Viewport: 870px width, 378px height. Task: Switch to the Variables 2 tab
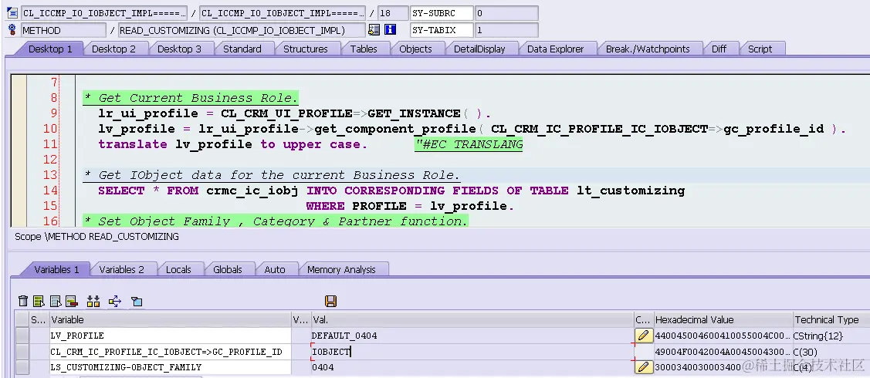coord(121,269)
